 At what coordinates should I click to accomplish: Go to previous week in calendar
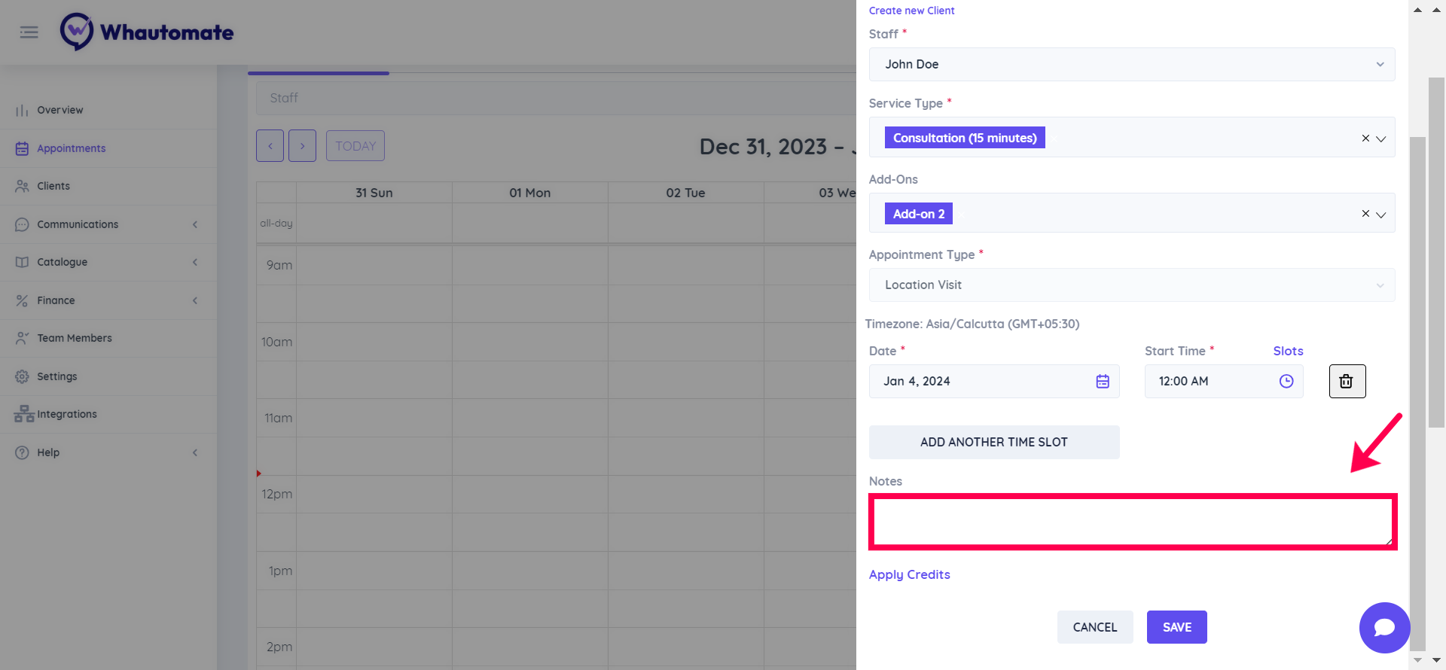[270, 146]
